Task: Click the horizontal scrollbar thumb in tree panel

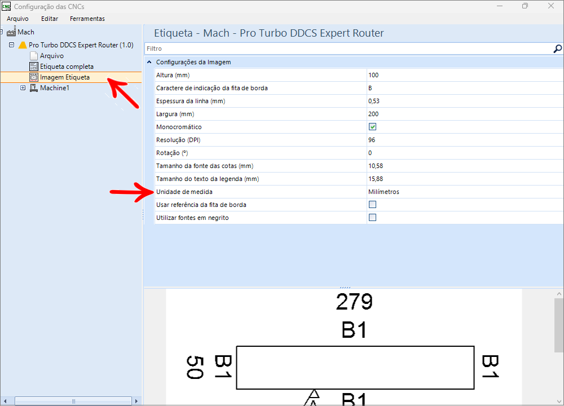Action: (x=73, y=401)
